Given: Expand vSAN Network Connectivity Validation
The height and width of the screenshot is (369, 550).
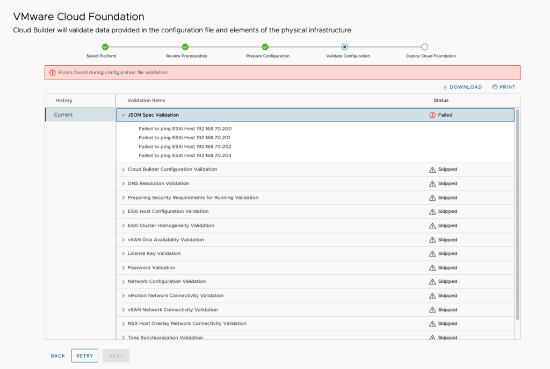Looking at the screenshot, I should (x=123, y=310).
